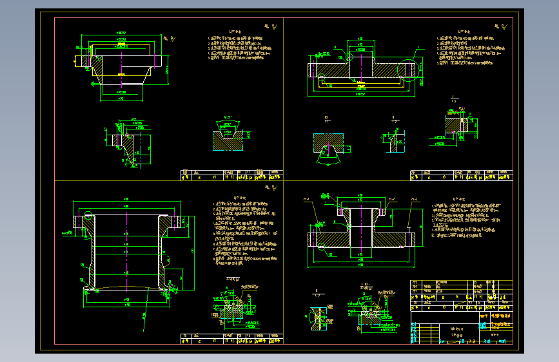559x362 pixels.
Task: Click the surface roughness symbol atop the lower-left sheet
Action: click(271, 187)
